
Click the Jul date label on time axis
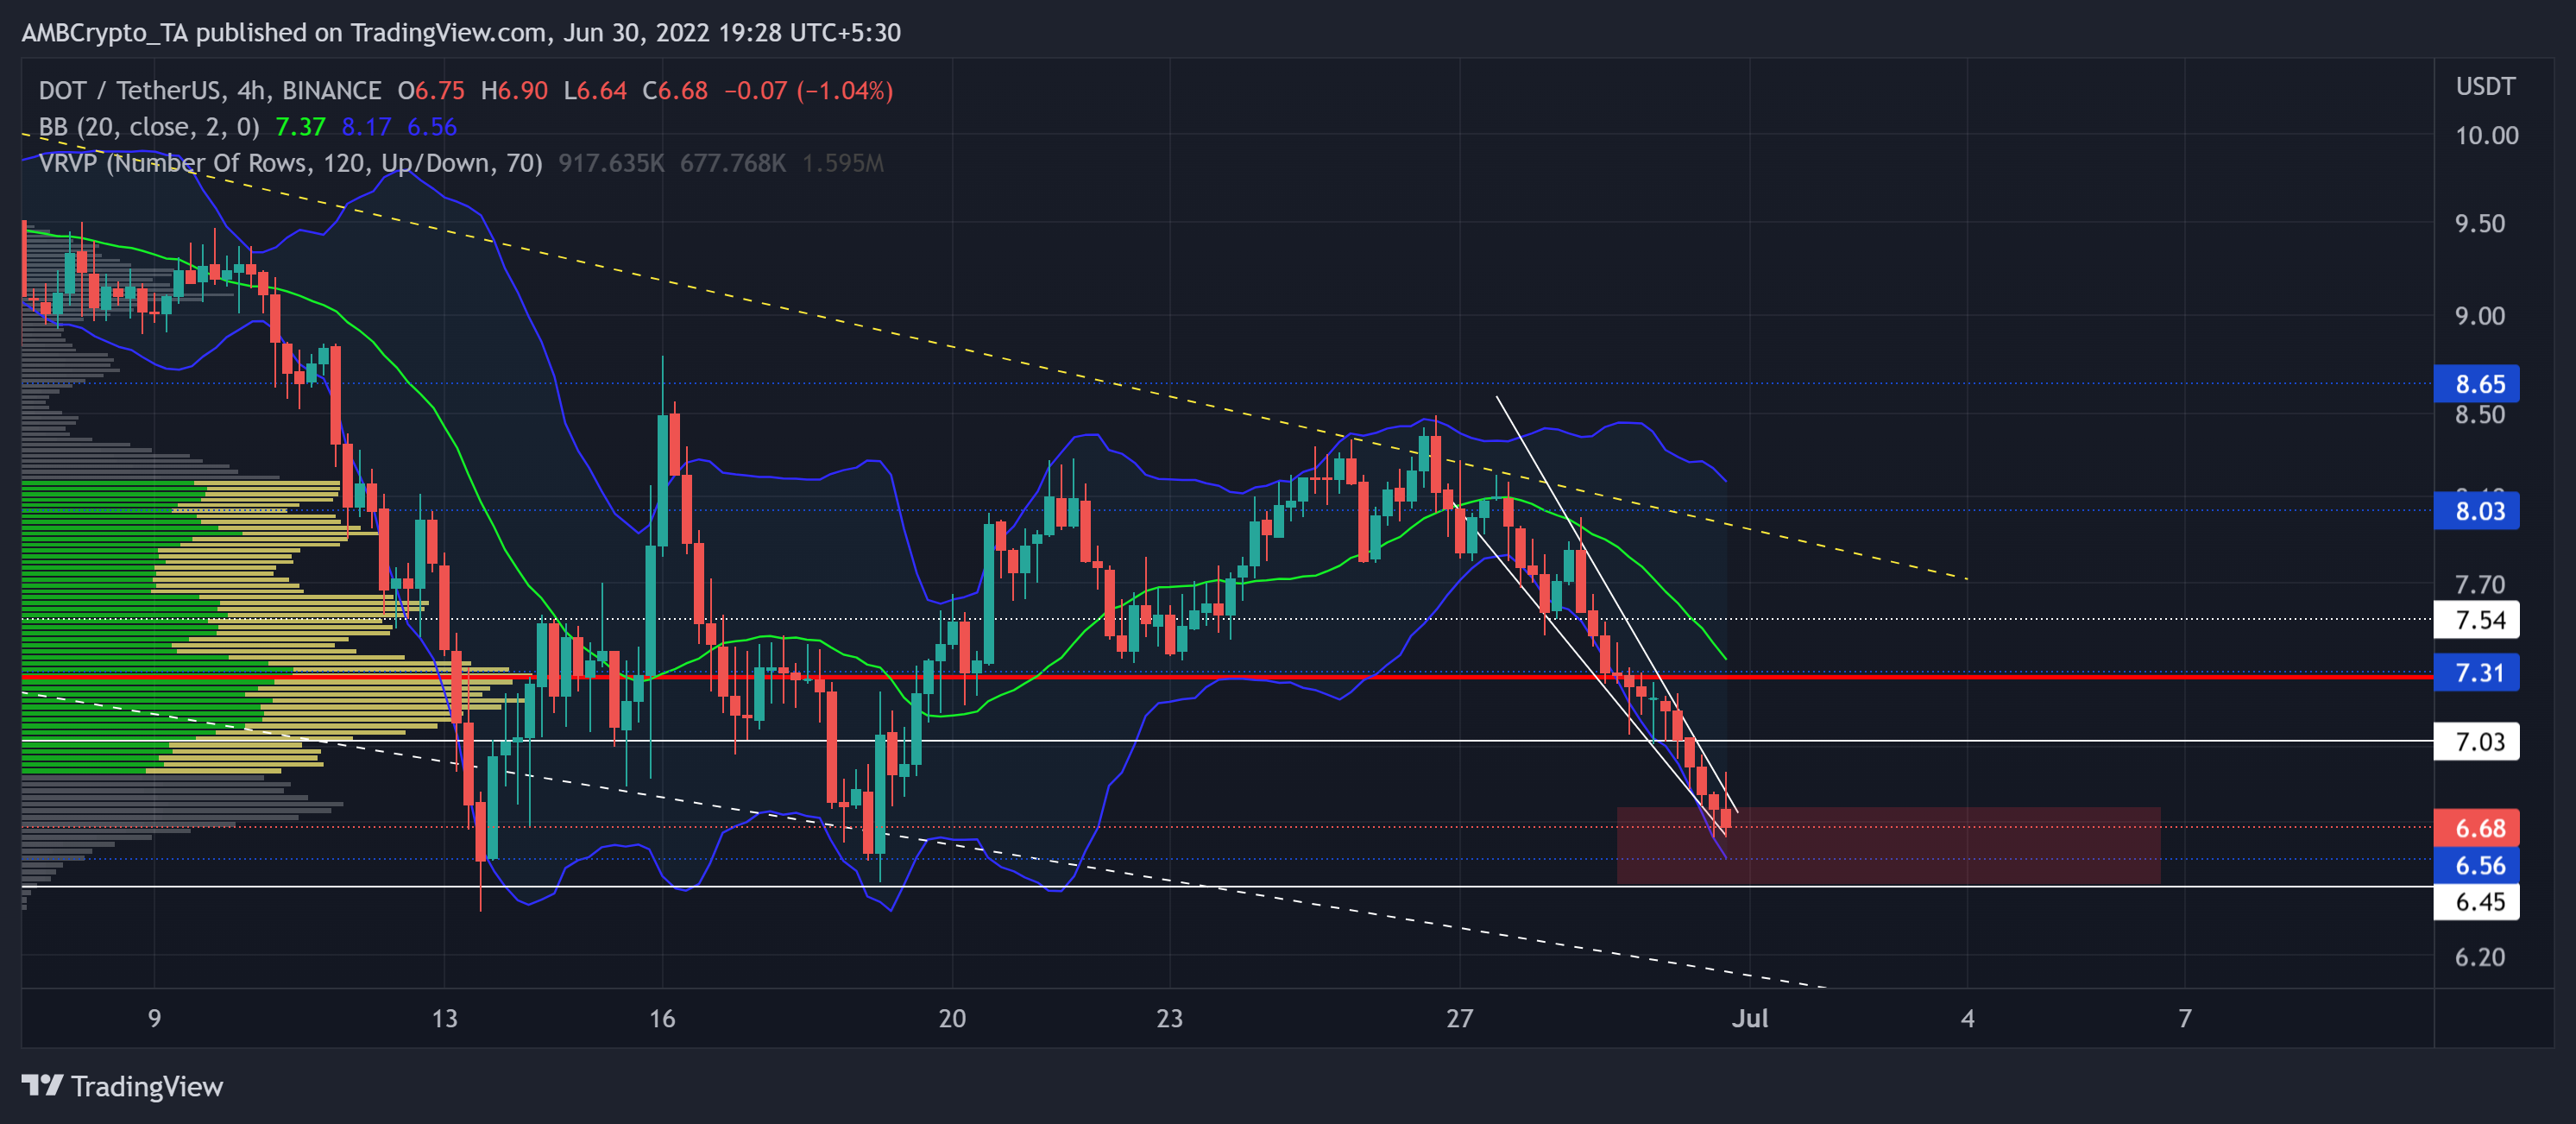tap(1749, 1018)
